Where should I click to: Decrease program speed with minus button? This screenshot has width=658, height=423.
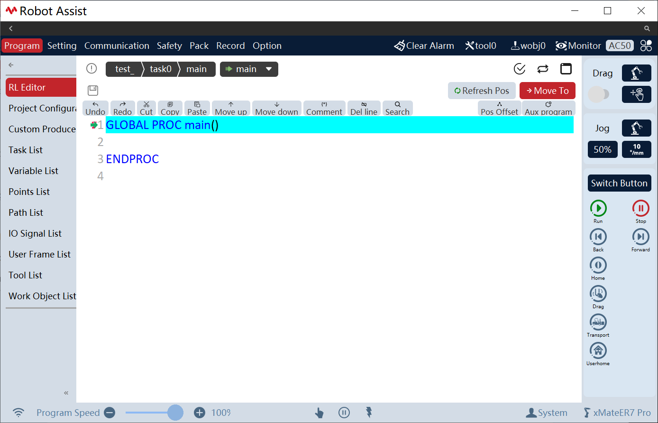(110, 413)
